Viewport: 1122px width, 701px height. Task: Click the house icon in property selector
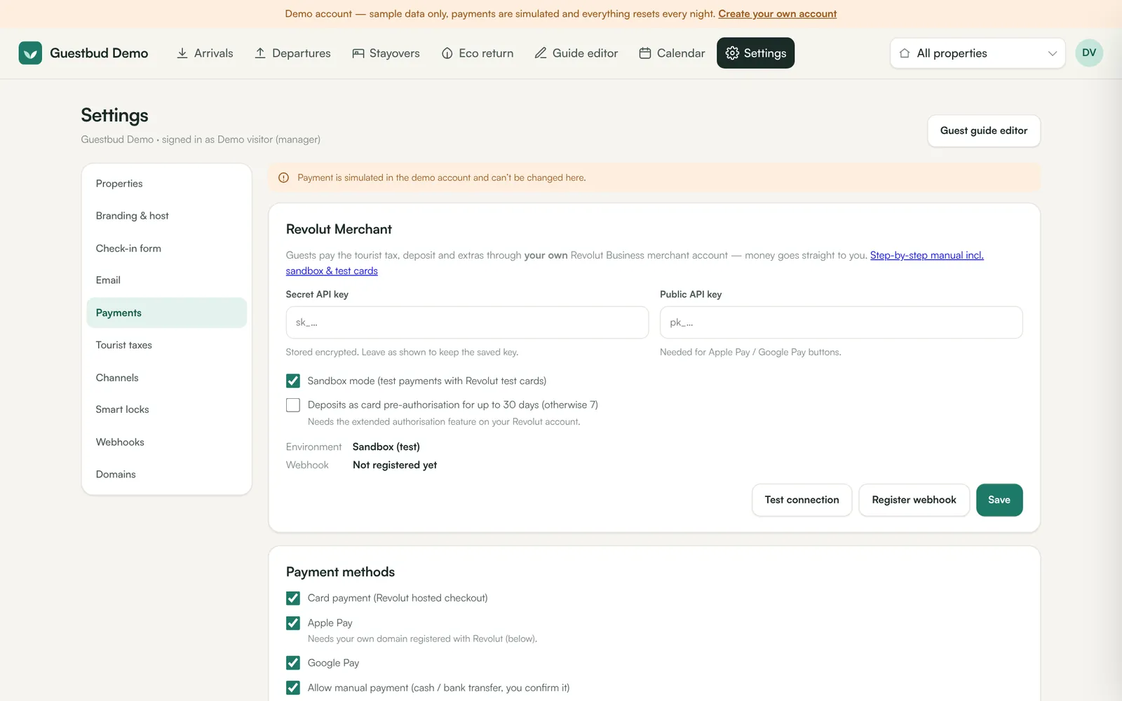point(905,53)
